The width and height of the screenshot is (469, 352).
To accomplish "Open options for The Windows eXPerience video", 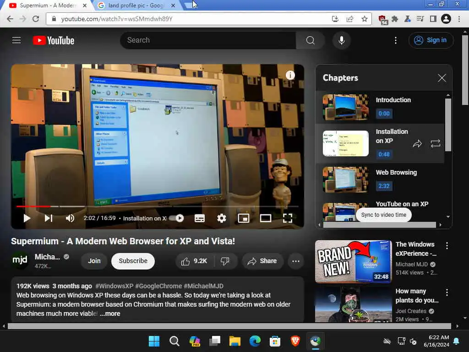I will click(447, 246).
